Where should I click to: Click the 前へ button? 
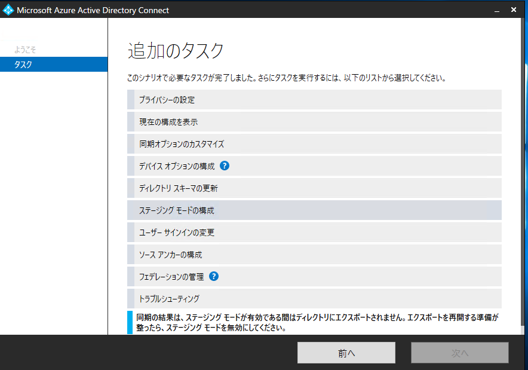346,353
